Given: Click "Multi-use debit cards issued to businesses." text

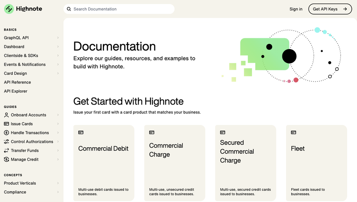Looking at the screenshot, I should click(103, 192).
